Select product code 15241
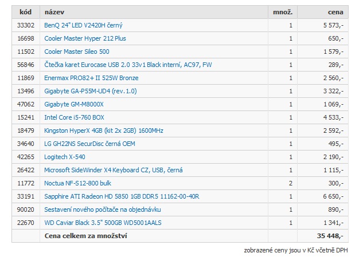The width and height of the screenshot is (363, 257). click(26, 117)
